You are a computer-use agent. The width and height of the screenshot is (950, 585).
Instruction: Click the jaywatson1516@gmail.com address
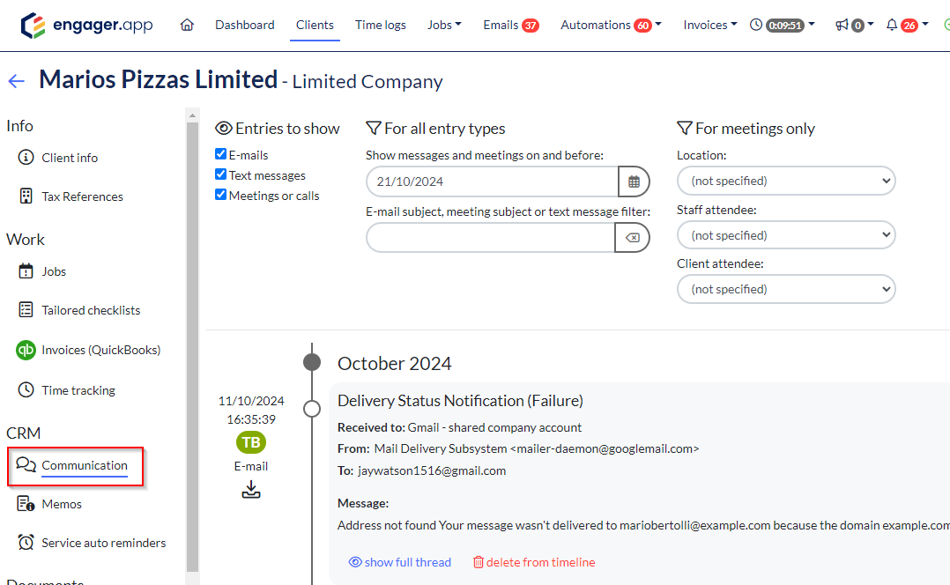pos(432,470)
